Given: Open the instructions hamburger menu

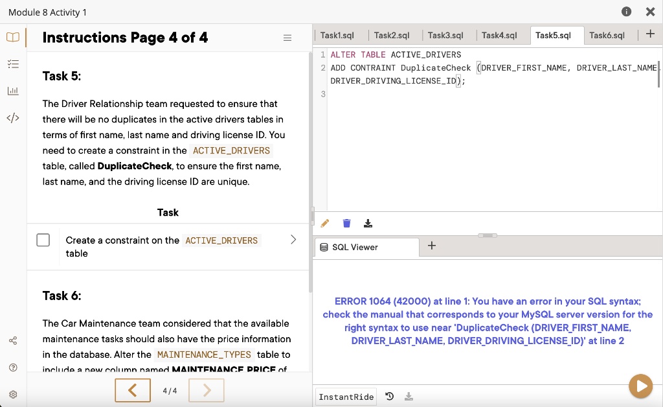Looking at the screenshot, I should pos(287,38).
